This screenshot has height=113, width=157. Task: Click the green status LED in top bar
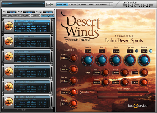[x=52, y=5]
